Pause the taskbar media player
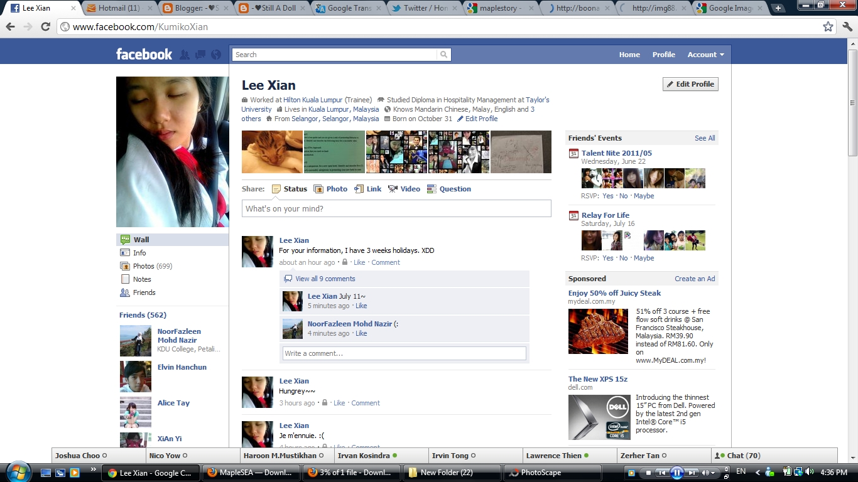Image resolution: width=858 pixels, height=482 pixels. coord(677,473)
